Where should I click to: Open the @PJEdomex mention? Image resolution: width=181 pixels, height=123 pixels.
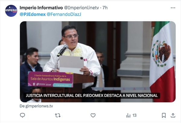33,14
